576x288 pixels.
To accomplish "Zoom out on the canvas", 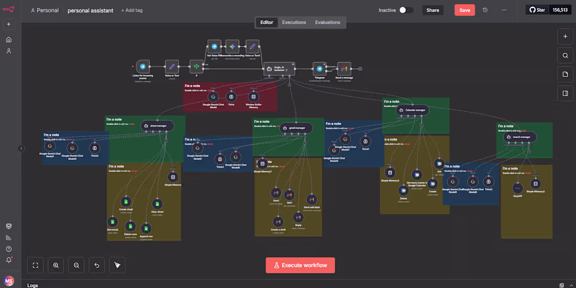I will (76, 265).
